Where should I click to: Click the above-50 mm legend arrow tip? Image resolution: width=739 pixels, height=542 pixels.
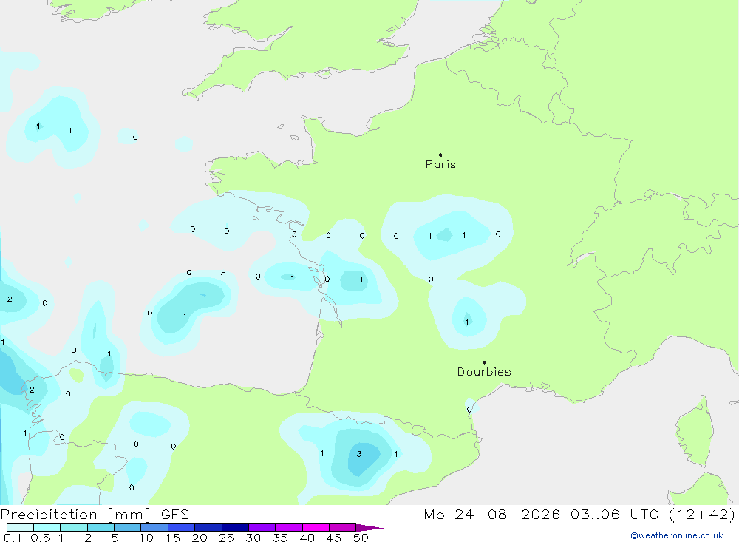click(370, 527)
